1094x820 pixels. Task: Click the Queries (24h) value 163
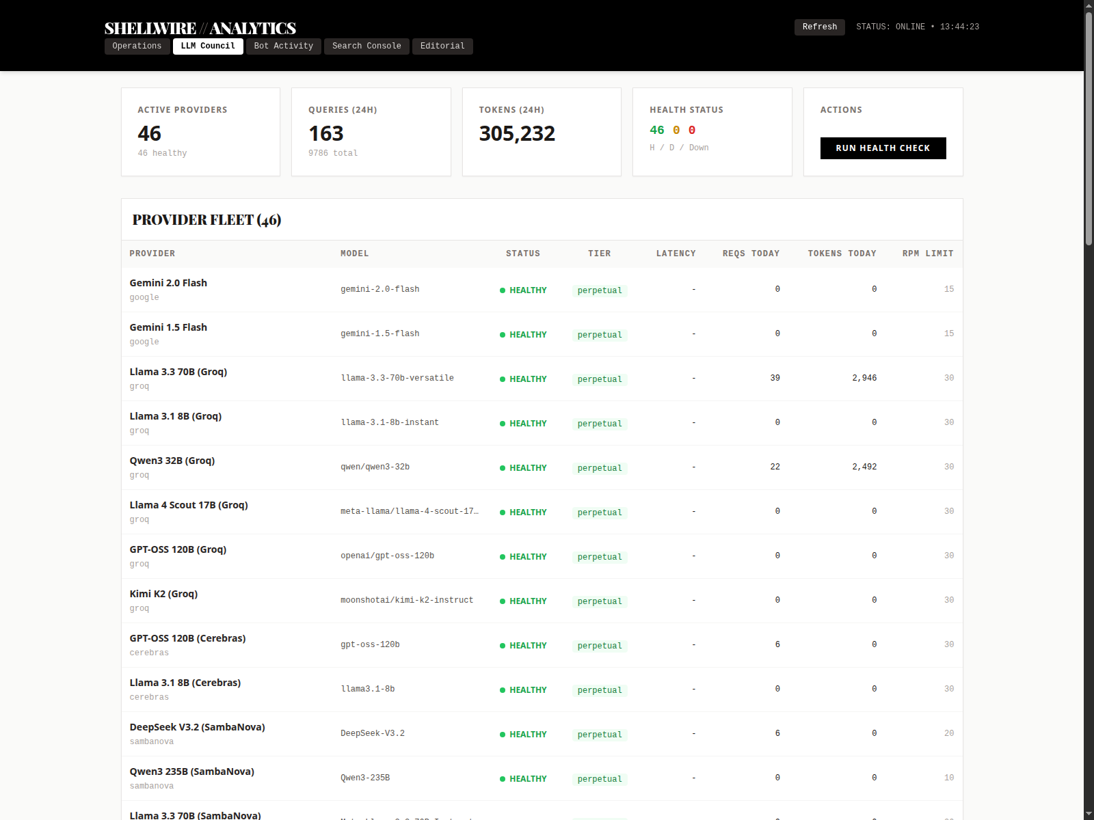pos(325,133)
